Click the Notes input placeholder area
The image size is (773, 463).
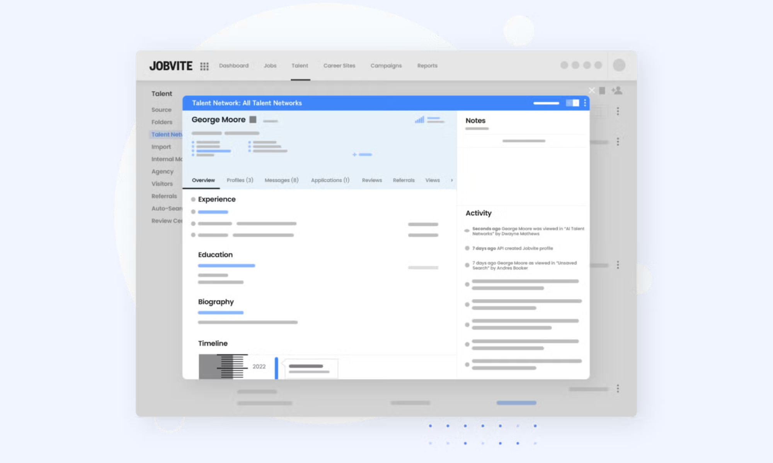[x=524, y=141]
